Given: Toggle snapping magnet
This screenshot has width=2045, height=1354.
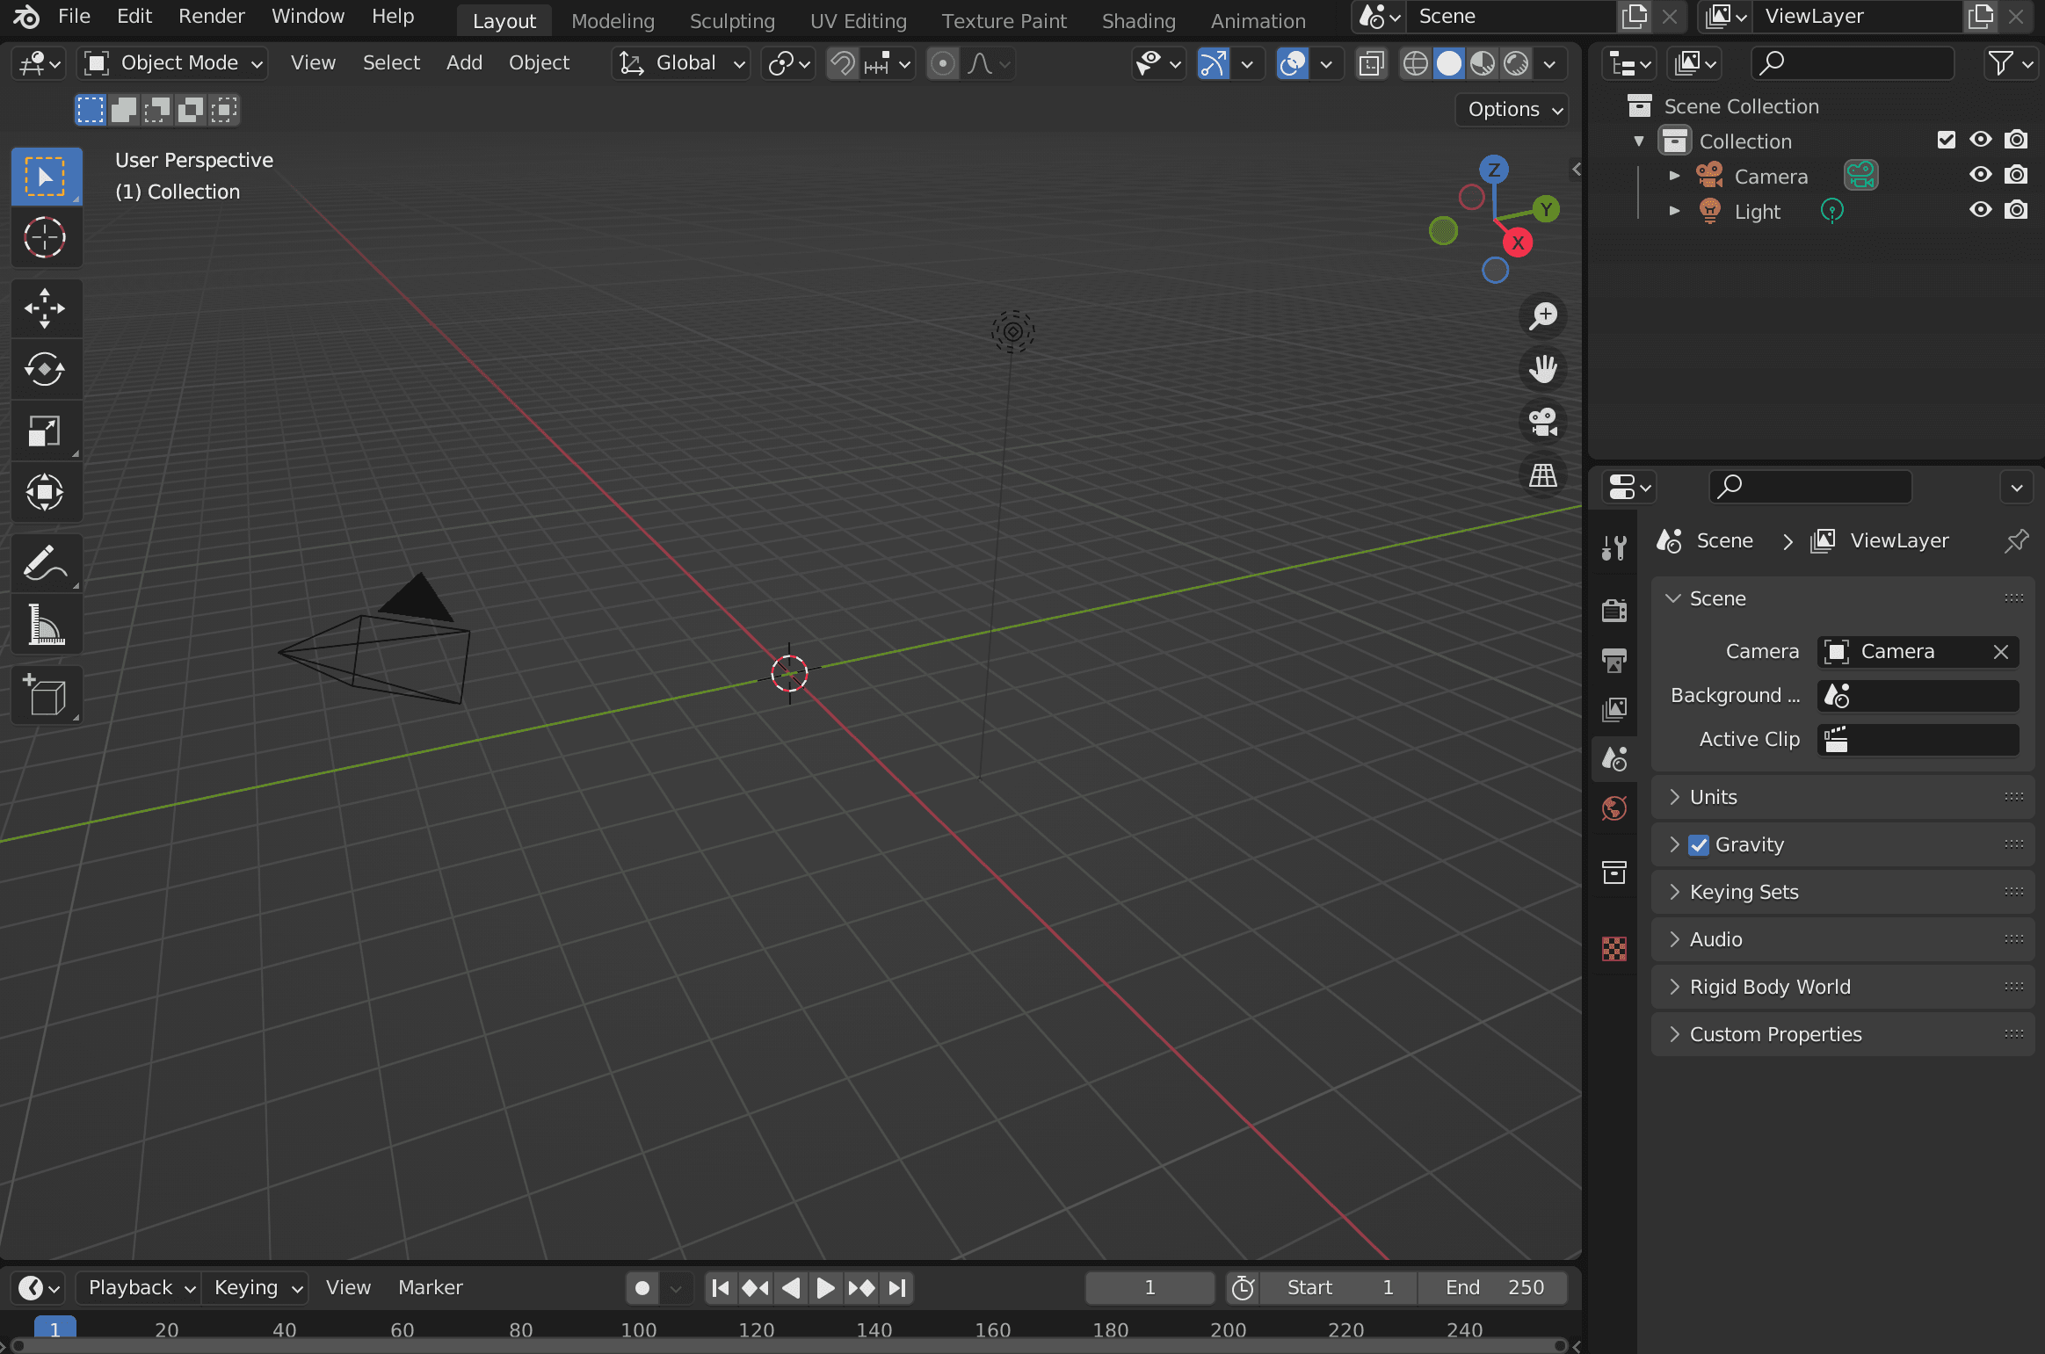Looking at the screenshot, I should pos(843,63).
